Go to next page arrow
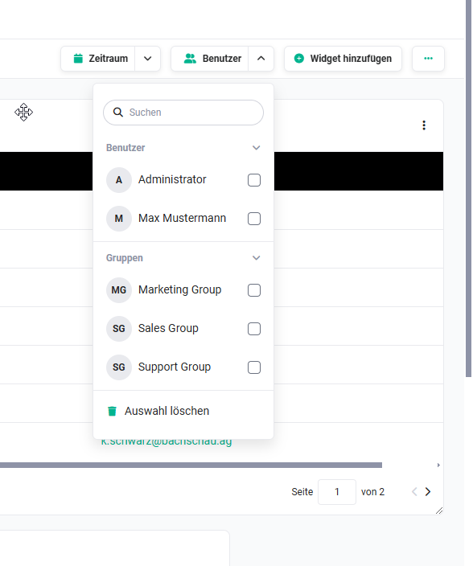Viewport: 473px width, 566px height. [x=428, y=492]
